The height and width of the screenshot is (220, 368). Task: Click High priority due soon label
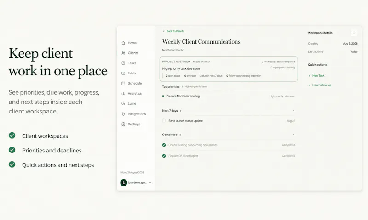(x=282, y=96)
